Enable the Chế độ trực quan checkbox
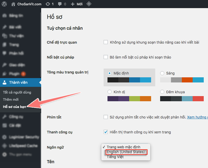Image resolution: width=208 pixels, height=168 pixels. tap(106, 42)
